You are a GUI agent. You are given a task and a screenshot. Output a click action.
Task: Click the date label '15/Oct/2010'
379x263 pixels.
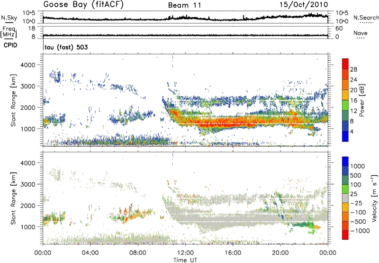coord(304,5)
